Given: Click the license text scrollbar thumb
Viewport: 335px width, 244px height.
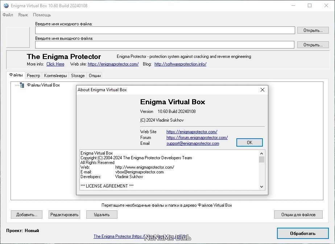Looking at the screenshot, I should pyautogui.click(x=261, y=160).
